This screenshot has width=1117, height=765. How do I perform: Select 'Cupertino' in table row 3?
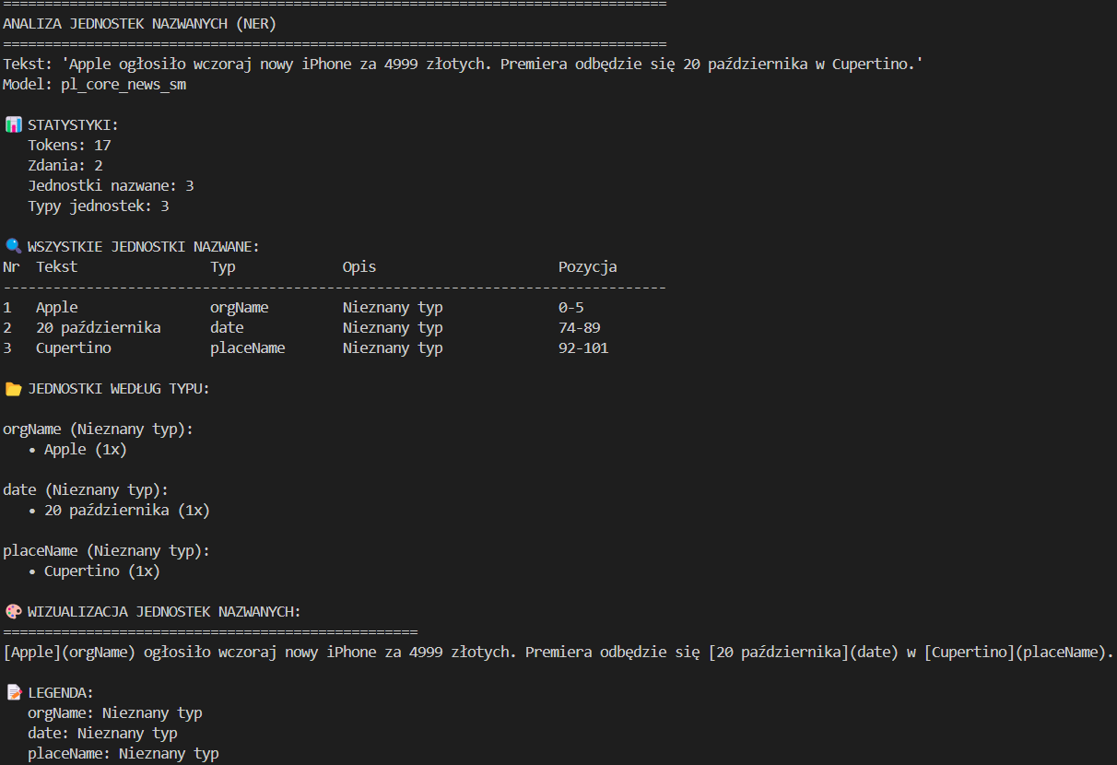(74, 347)
